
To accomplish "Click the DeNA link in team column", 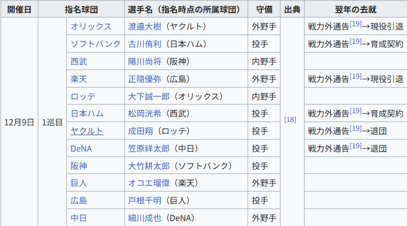I will pos(81,148).
